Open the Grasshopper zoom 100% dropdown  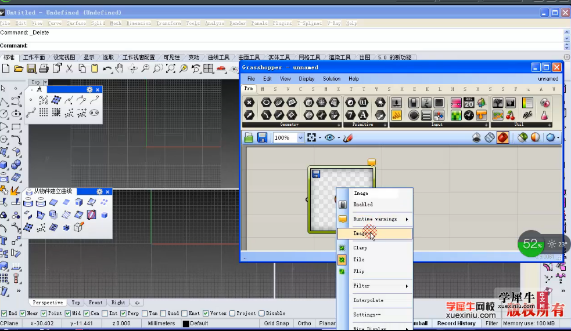pos(300,138)
